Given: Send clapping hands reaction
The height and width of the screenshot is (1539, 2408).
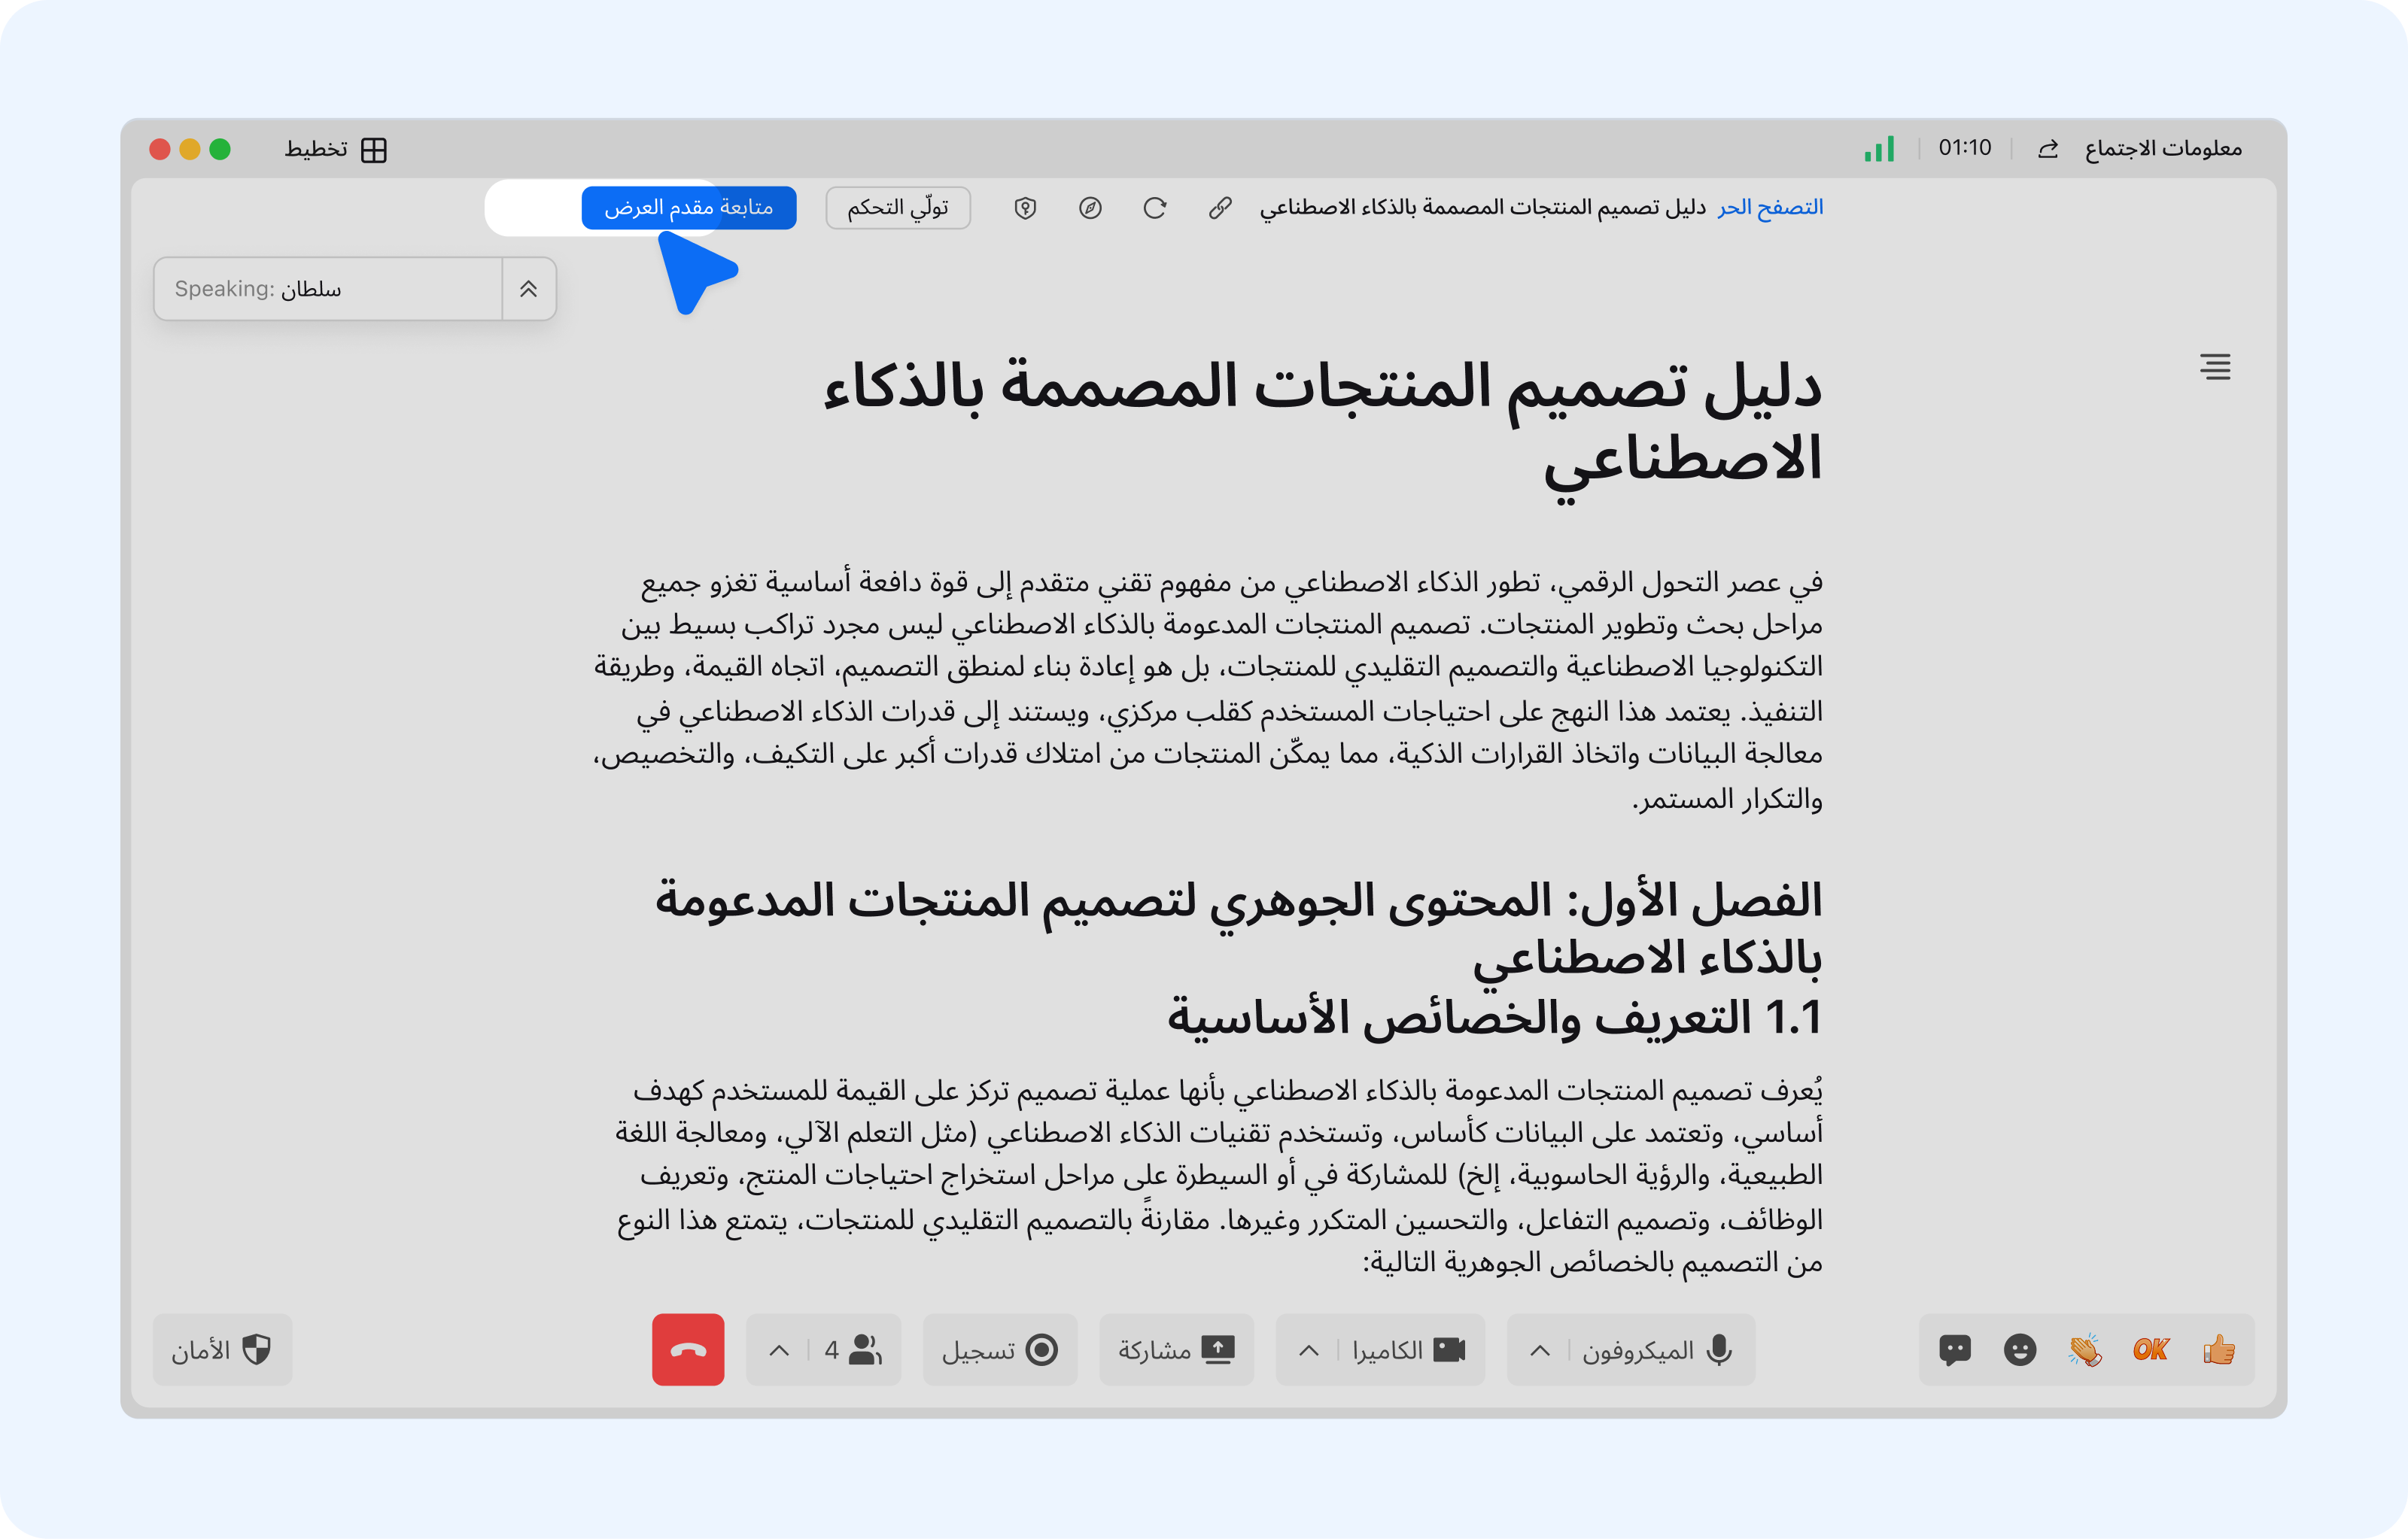Looking at the screenshot, I should click(2085, 1350).
